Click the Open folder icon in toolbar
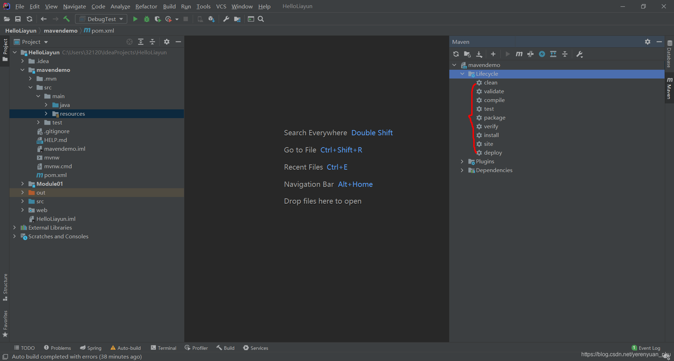Viewport: 674px width, 361px height. pyautogui.click(x=7, y=19)
